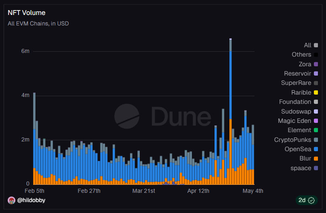Click the last bar at May 4th

[x=253, y=154]
